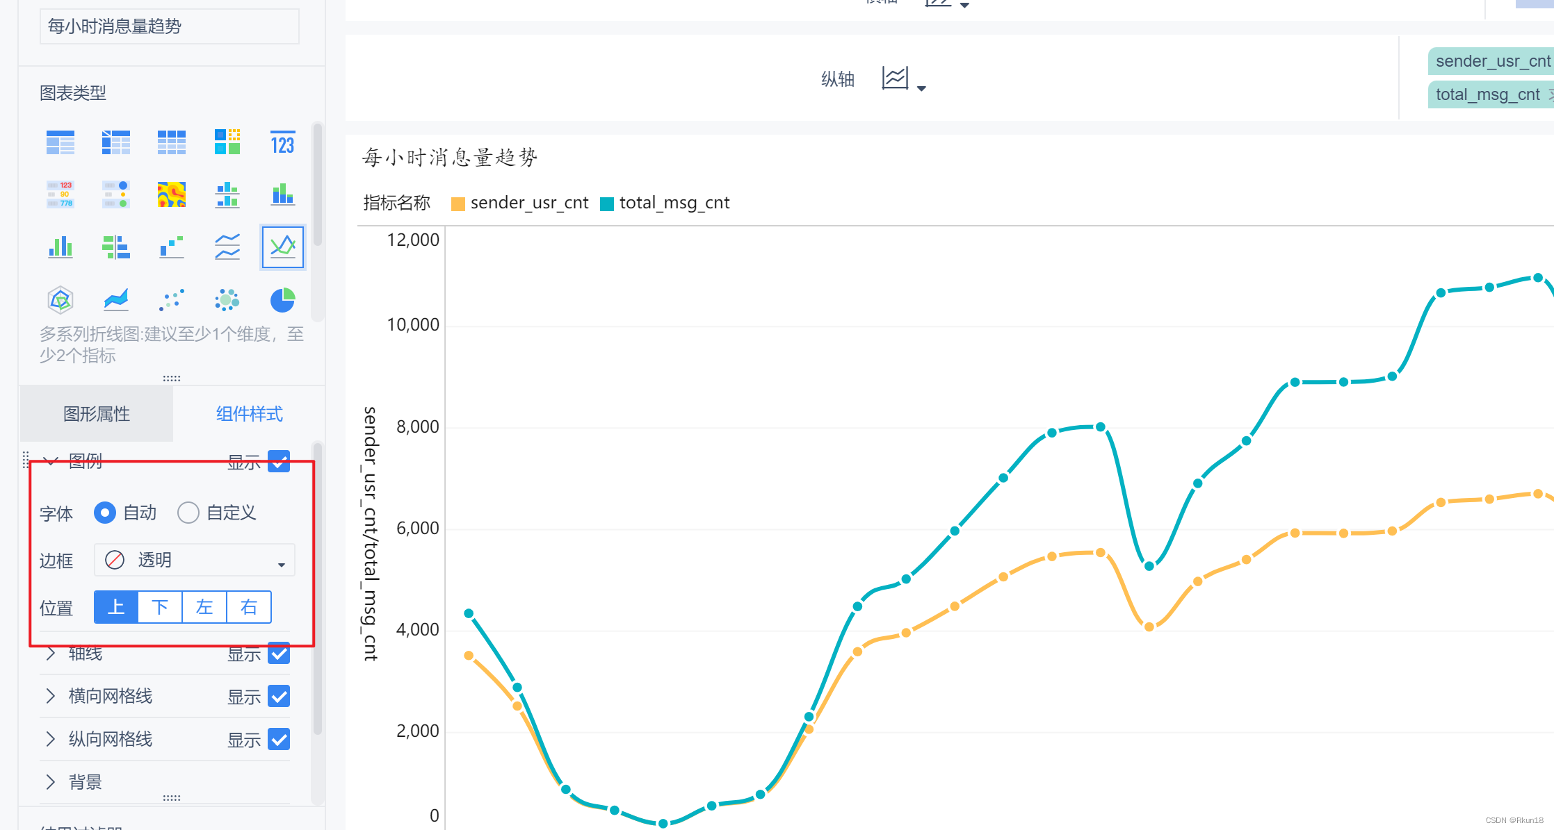Click the teal total_msg_cnt legend swatch
Image resolution: width=1554 pixels, height=830 pixels.
coord(607,204)
